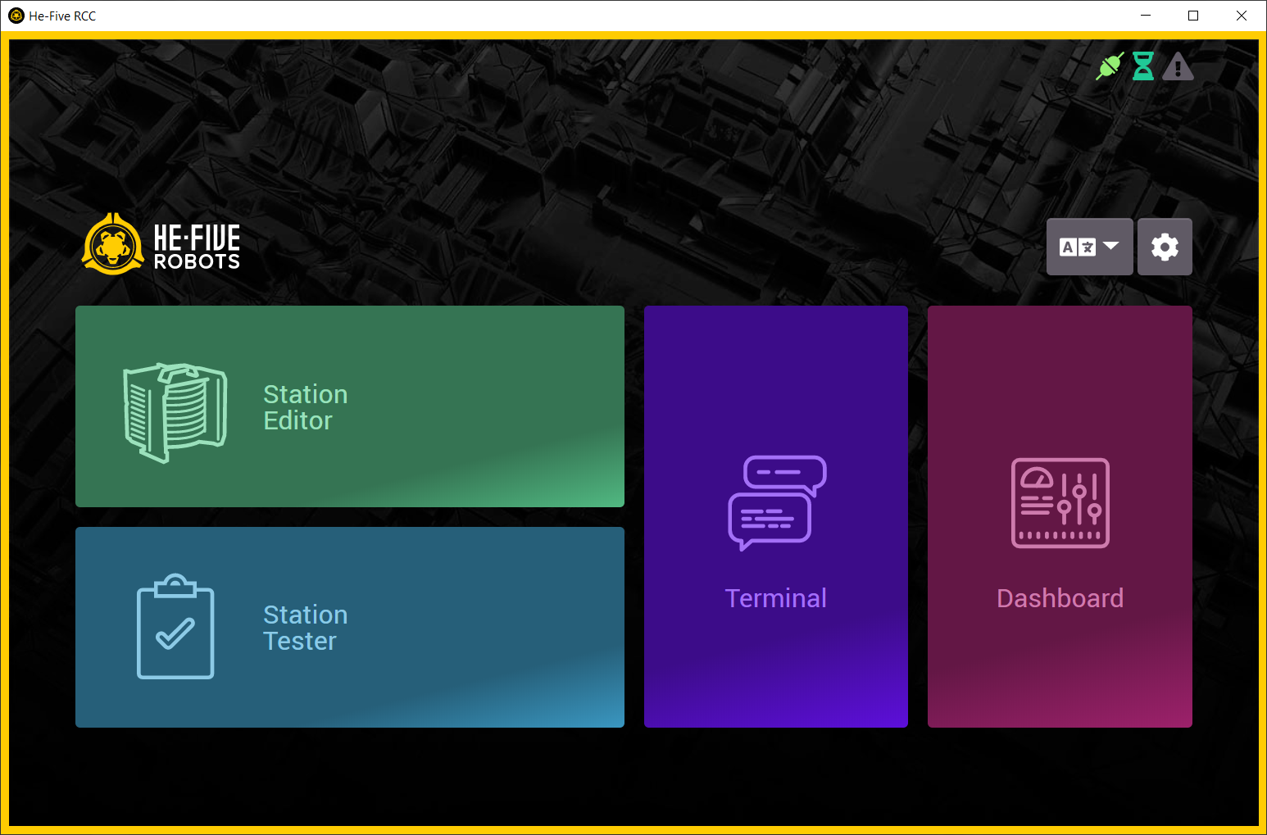Click the teal hourglass status icon
Image resolution: width=1267 pixels, height=835 pixels.
tap(1143, 66)
